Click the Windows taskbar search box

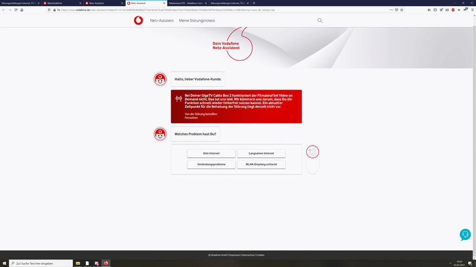tap(41, 263)
